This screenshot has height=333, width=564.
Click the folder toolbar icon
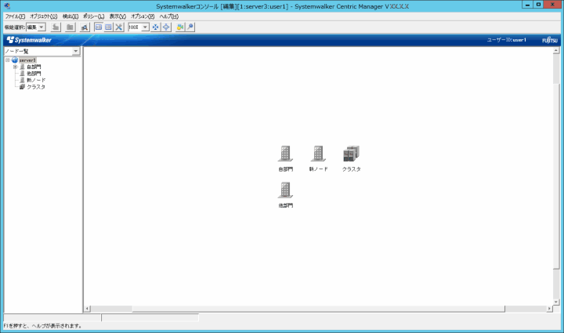tap(70, 27)
